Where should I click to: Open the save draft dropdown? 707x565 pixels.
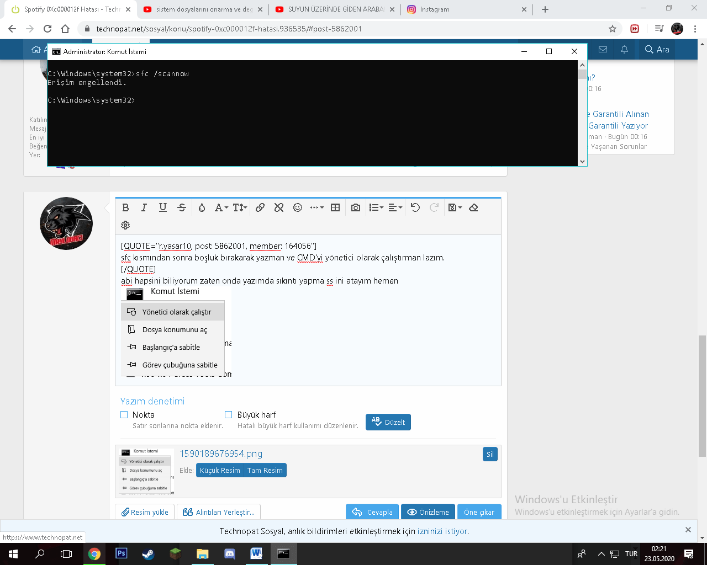455,207
